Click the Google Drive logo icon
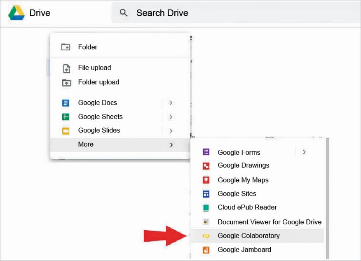 click(x=16, y=13)
